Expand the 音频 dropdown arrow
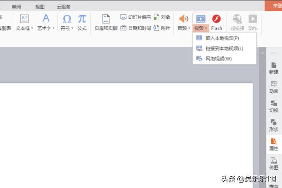The width and height of the screenshot is (282, 188). [189, 28]
